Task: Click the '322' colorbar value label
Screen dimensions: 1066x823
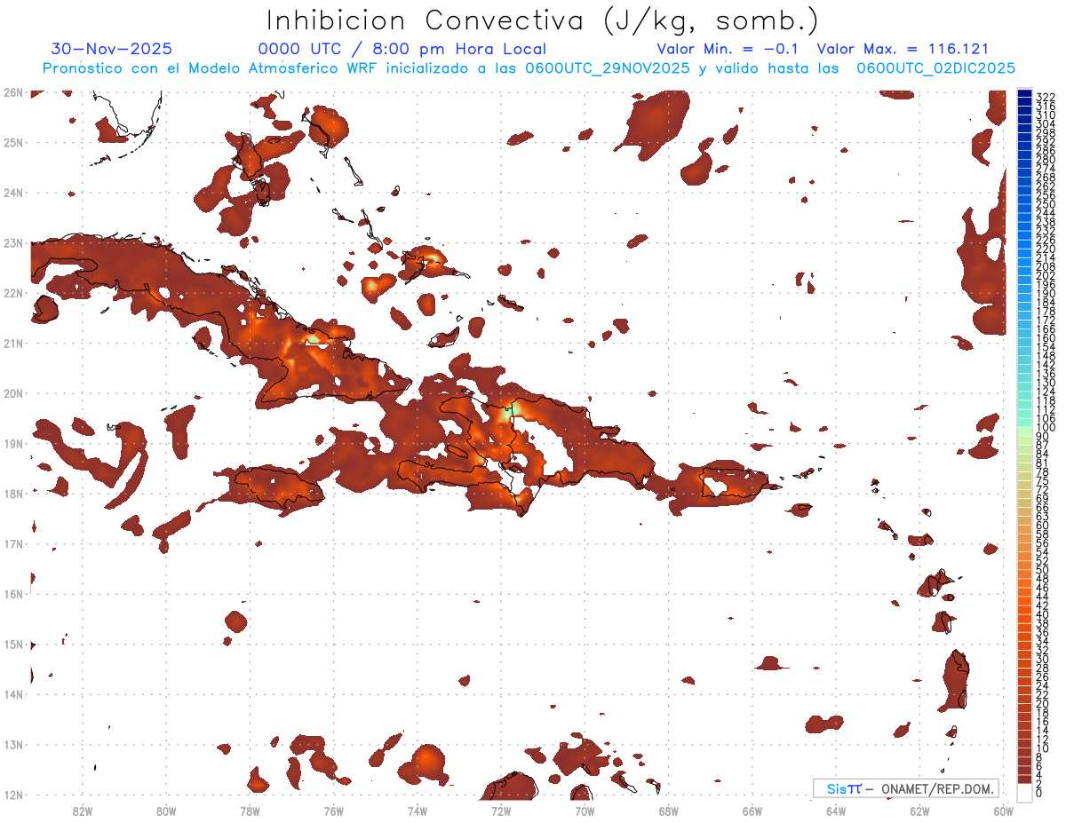Action: (1046, 96)
